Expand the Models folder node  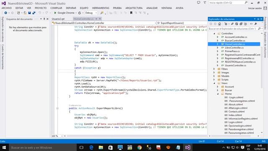[214, 76]
